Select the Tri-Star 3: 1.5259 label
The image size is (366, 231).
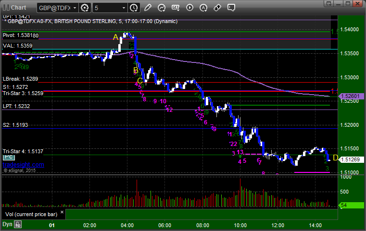[x=23, y=93]
